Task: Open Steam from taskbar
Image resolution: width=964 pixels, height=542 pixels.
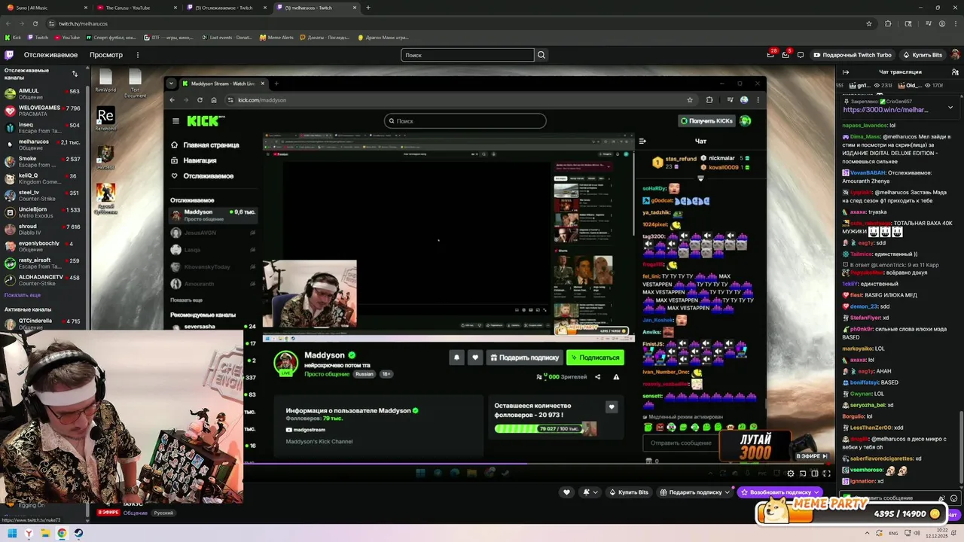Action: click(x=78, y=534)
